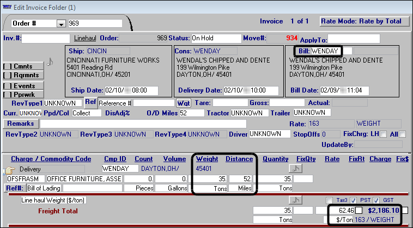
Task: Click the OFSFRASM commodity code field
Action: click(x=26, y=179)
